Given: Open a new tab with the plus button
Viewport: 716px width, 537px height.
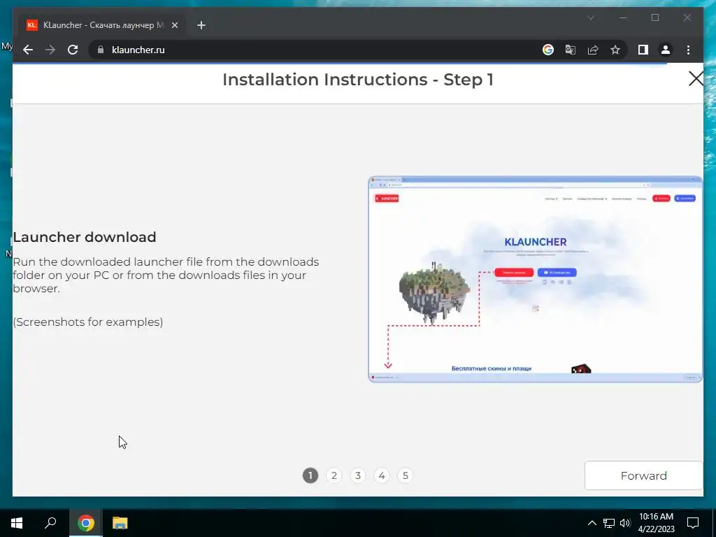Looking at the screenshot, I should (x=201, y=25).
